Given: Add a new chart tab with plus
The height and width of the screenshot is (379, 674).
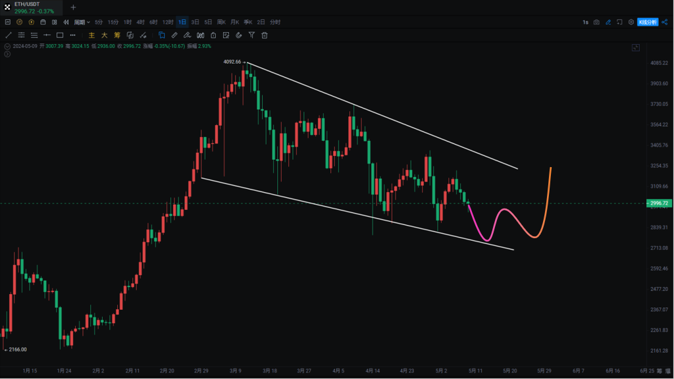Looking at the screenshot, I should tap(73, 7).
